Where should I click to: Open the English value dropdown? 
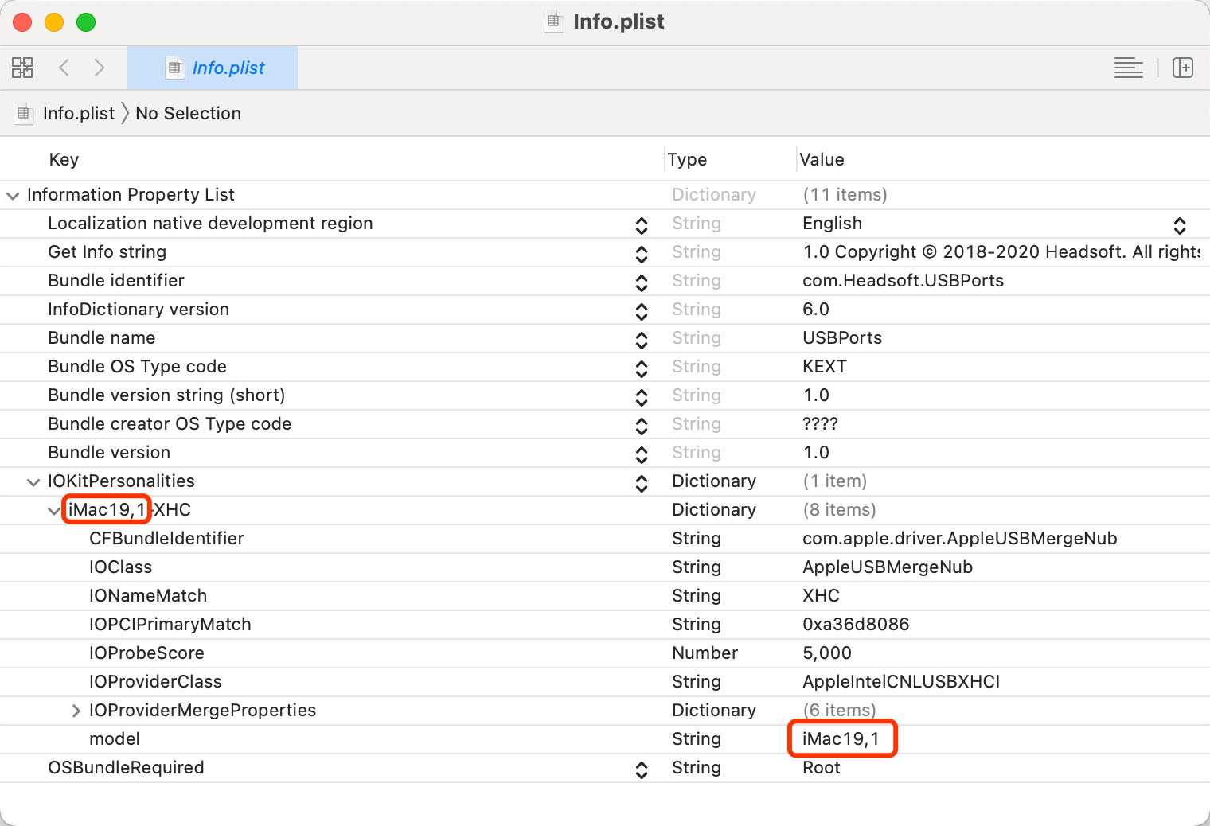click(1180, 225)
